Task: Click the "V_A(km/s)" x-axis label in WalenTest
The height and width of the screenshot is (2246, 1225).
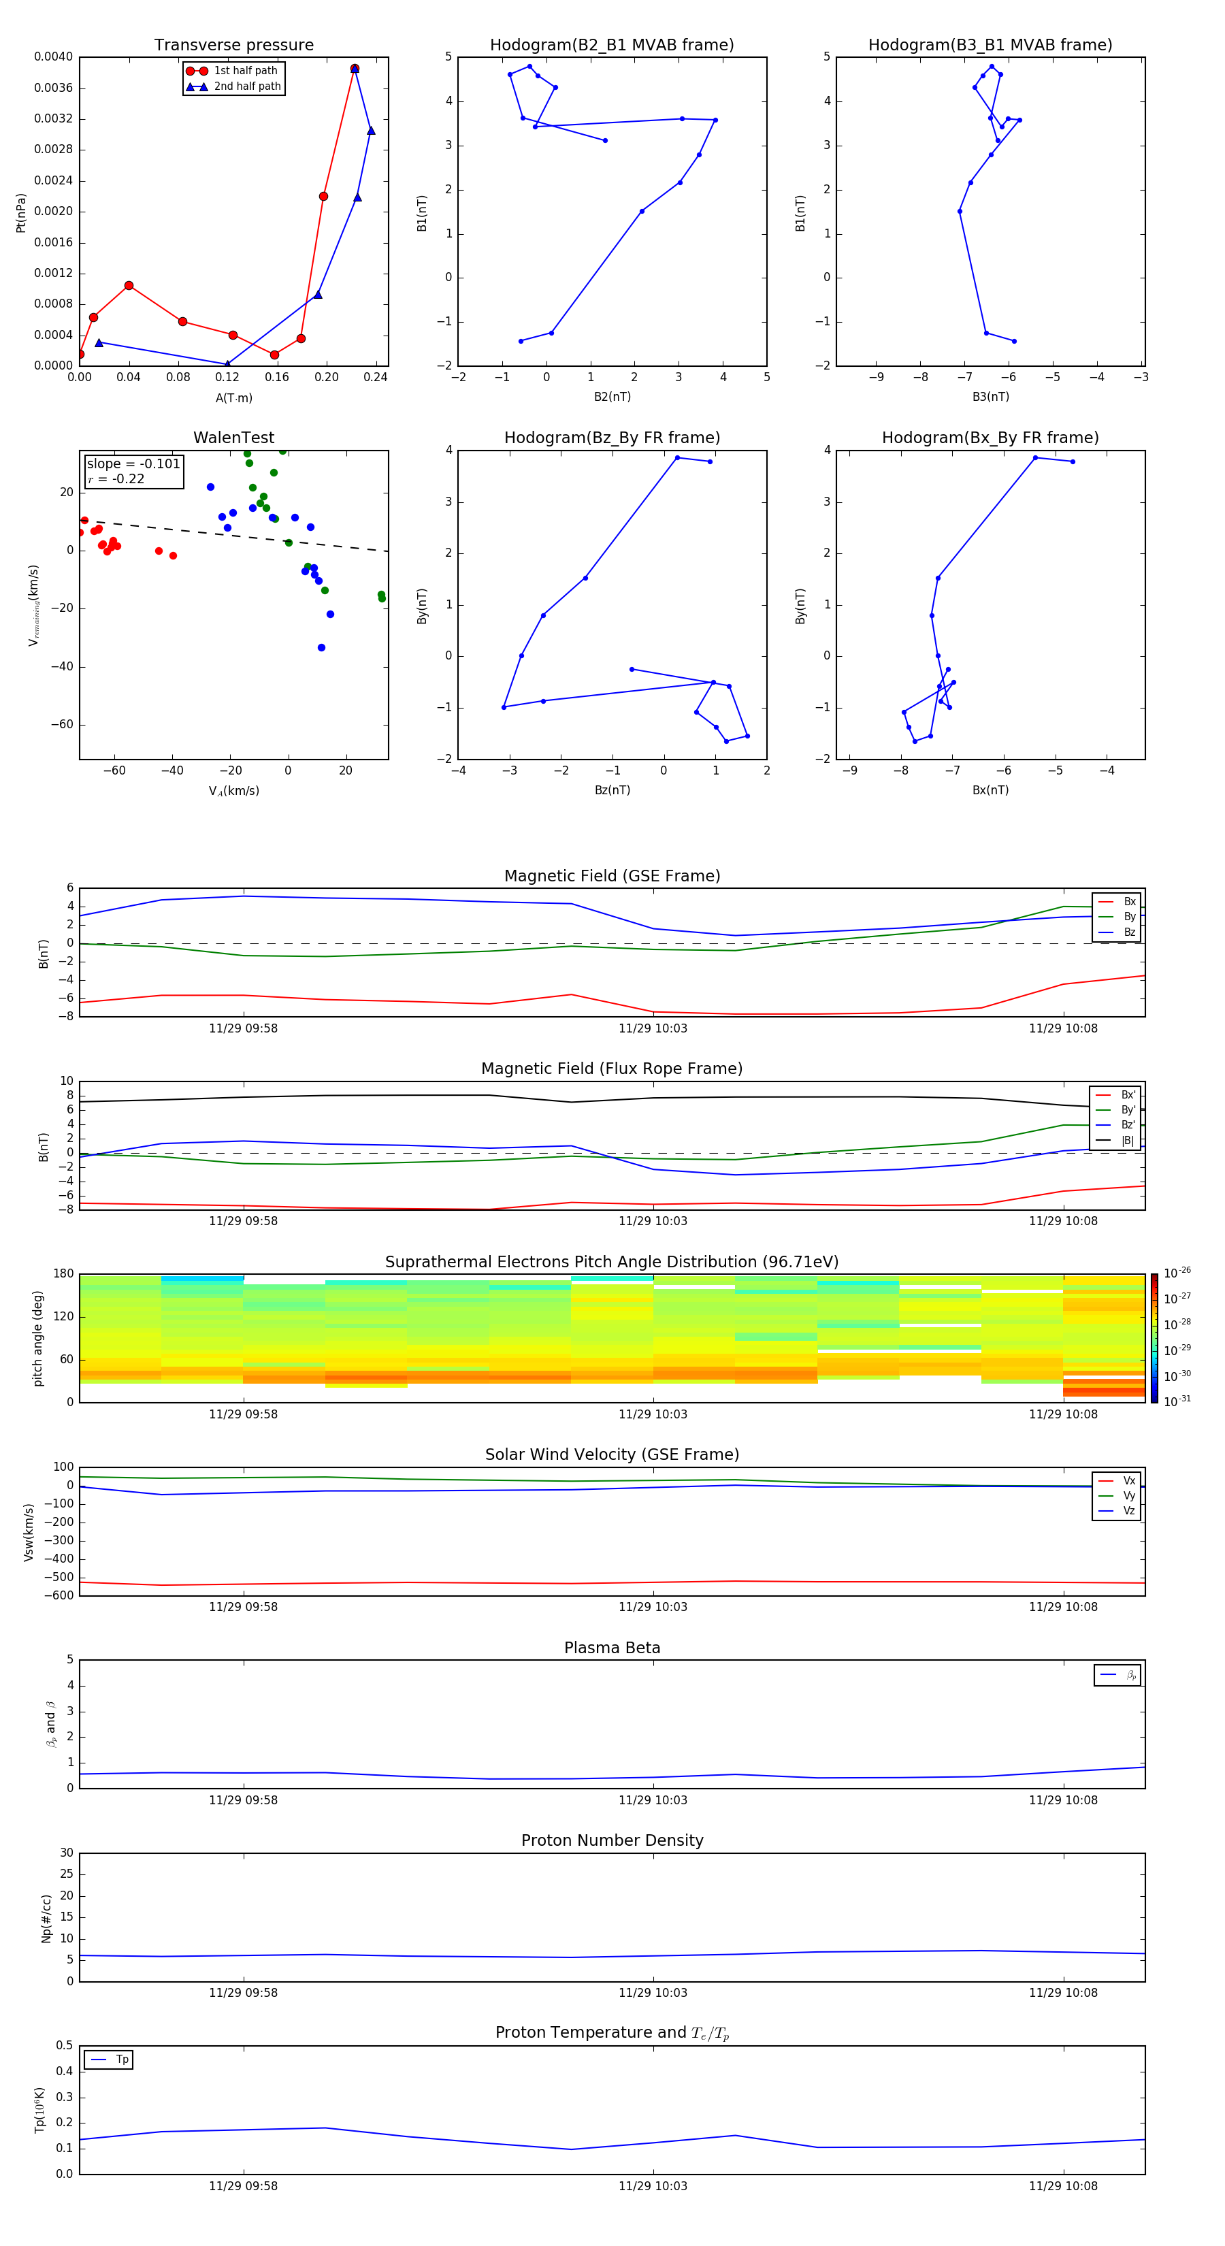Action: coord(233,791)
